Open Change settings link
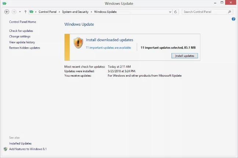This screenshot has height=158, width=238. pos(20,37)
